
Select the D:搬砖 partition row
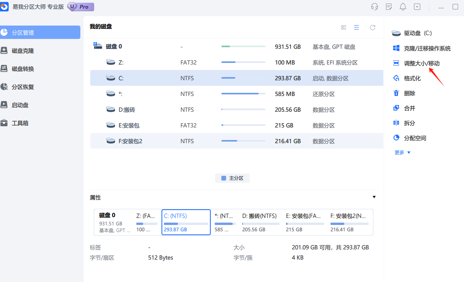(x=236, y=109)
